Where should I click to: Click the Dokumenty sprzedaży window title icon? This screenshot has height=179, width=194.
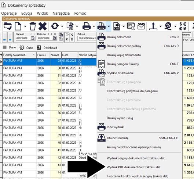(x=3, y=5)
